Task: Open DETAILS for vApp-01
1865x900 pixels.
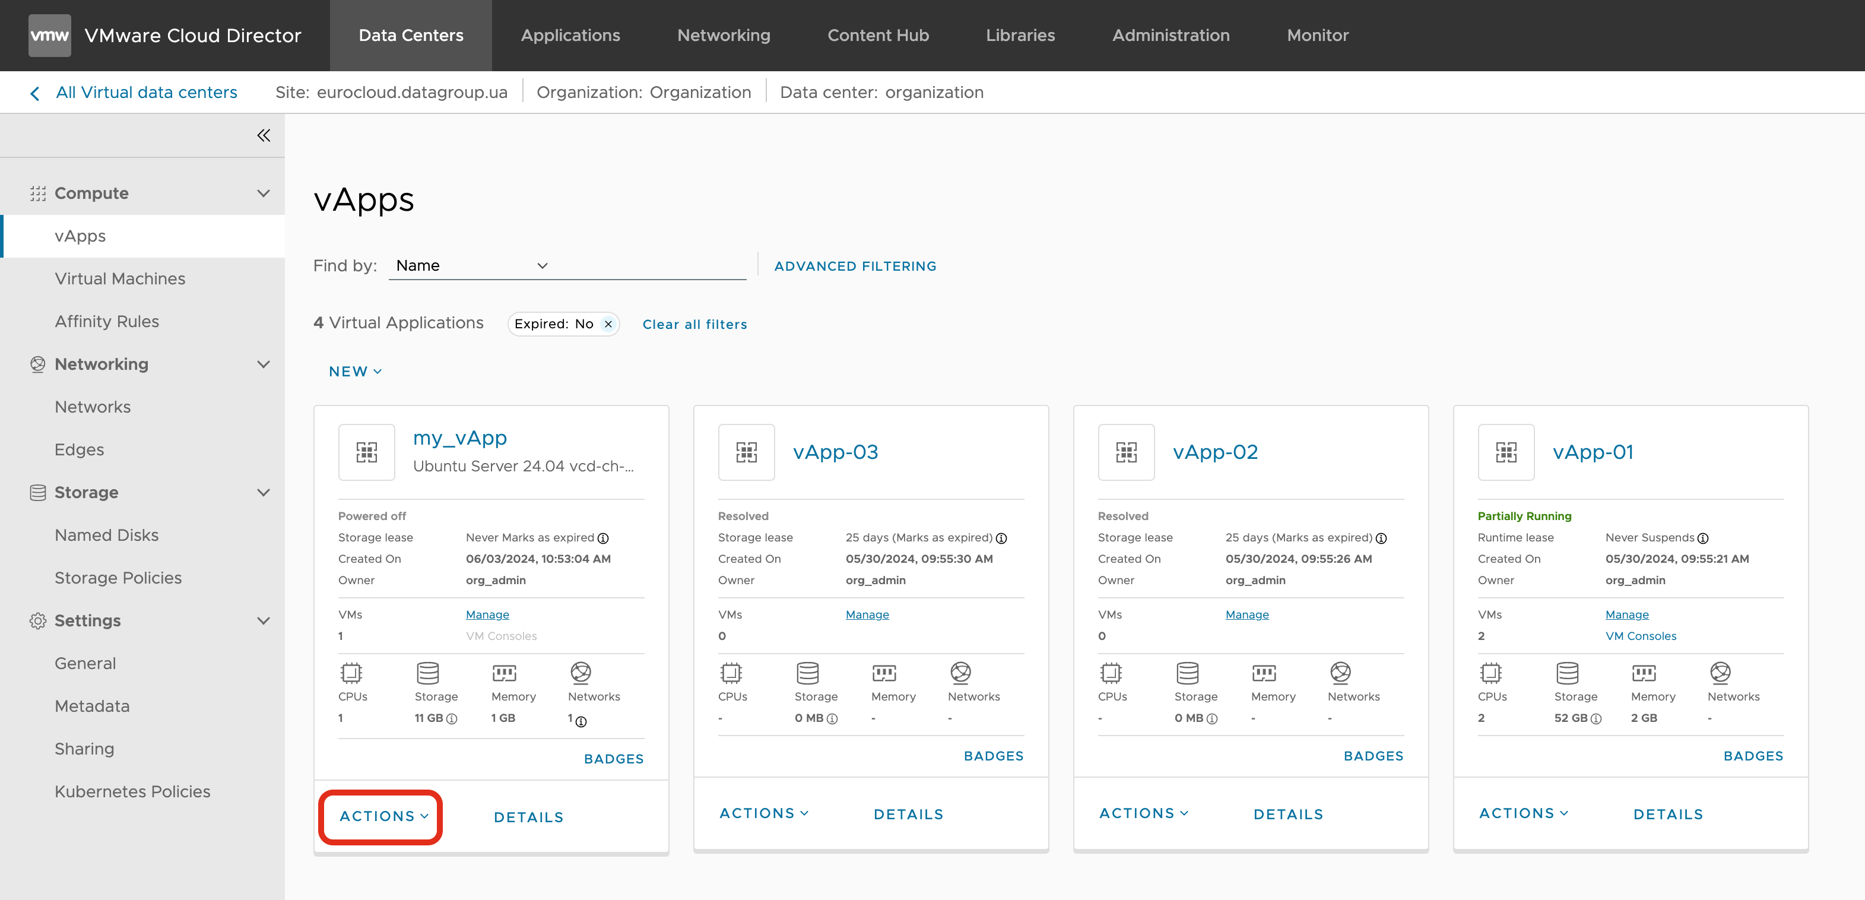Action: 1668,815
